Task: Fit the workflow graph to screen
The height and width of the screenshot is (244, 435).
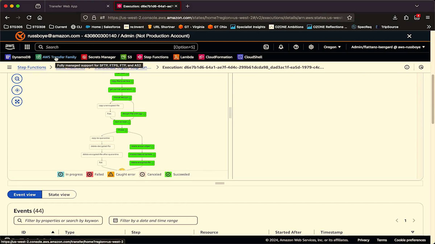Action: (x=17, y=102)
